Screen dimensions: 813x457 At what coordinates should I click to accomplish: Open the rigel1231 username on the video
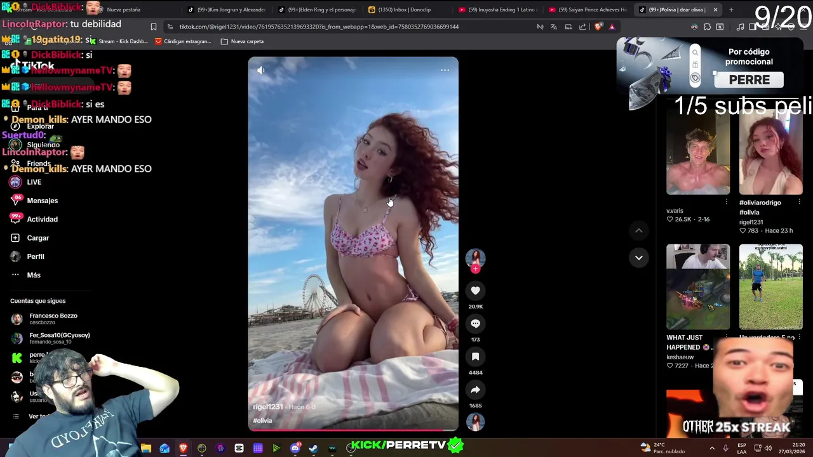tap(267, 407)
